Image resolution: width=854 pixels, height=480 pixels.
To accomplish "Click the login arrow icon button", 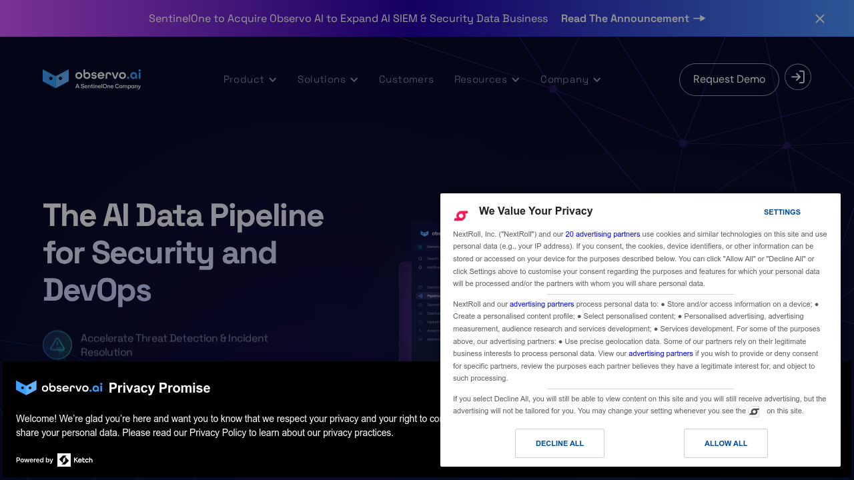I will coord(797,77).
